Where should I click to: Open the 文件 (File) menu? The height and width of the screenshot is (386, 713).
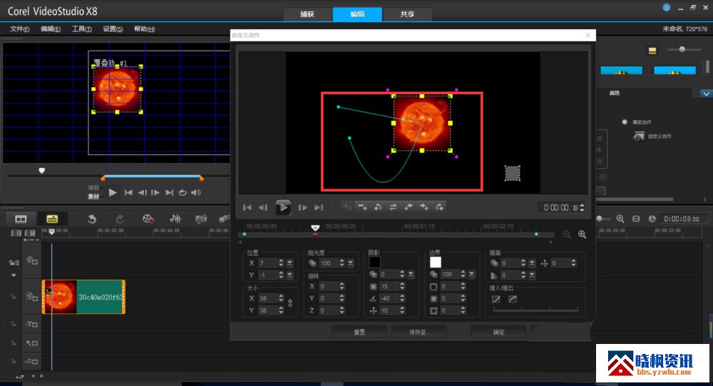point(19,29)
